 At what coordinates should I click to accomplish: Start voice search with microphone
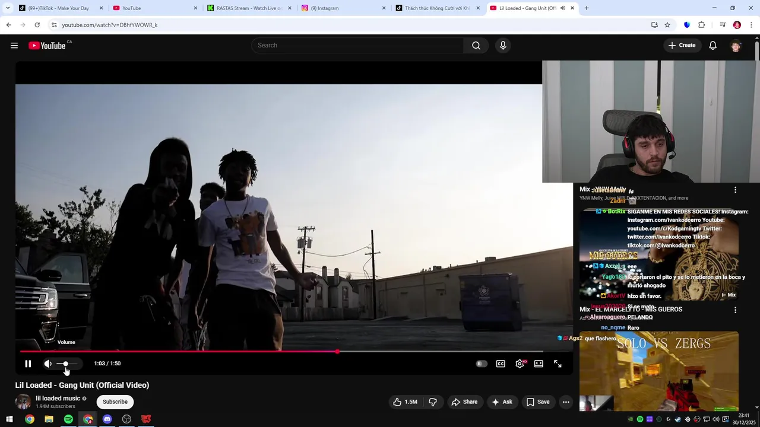coord(503,46)
